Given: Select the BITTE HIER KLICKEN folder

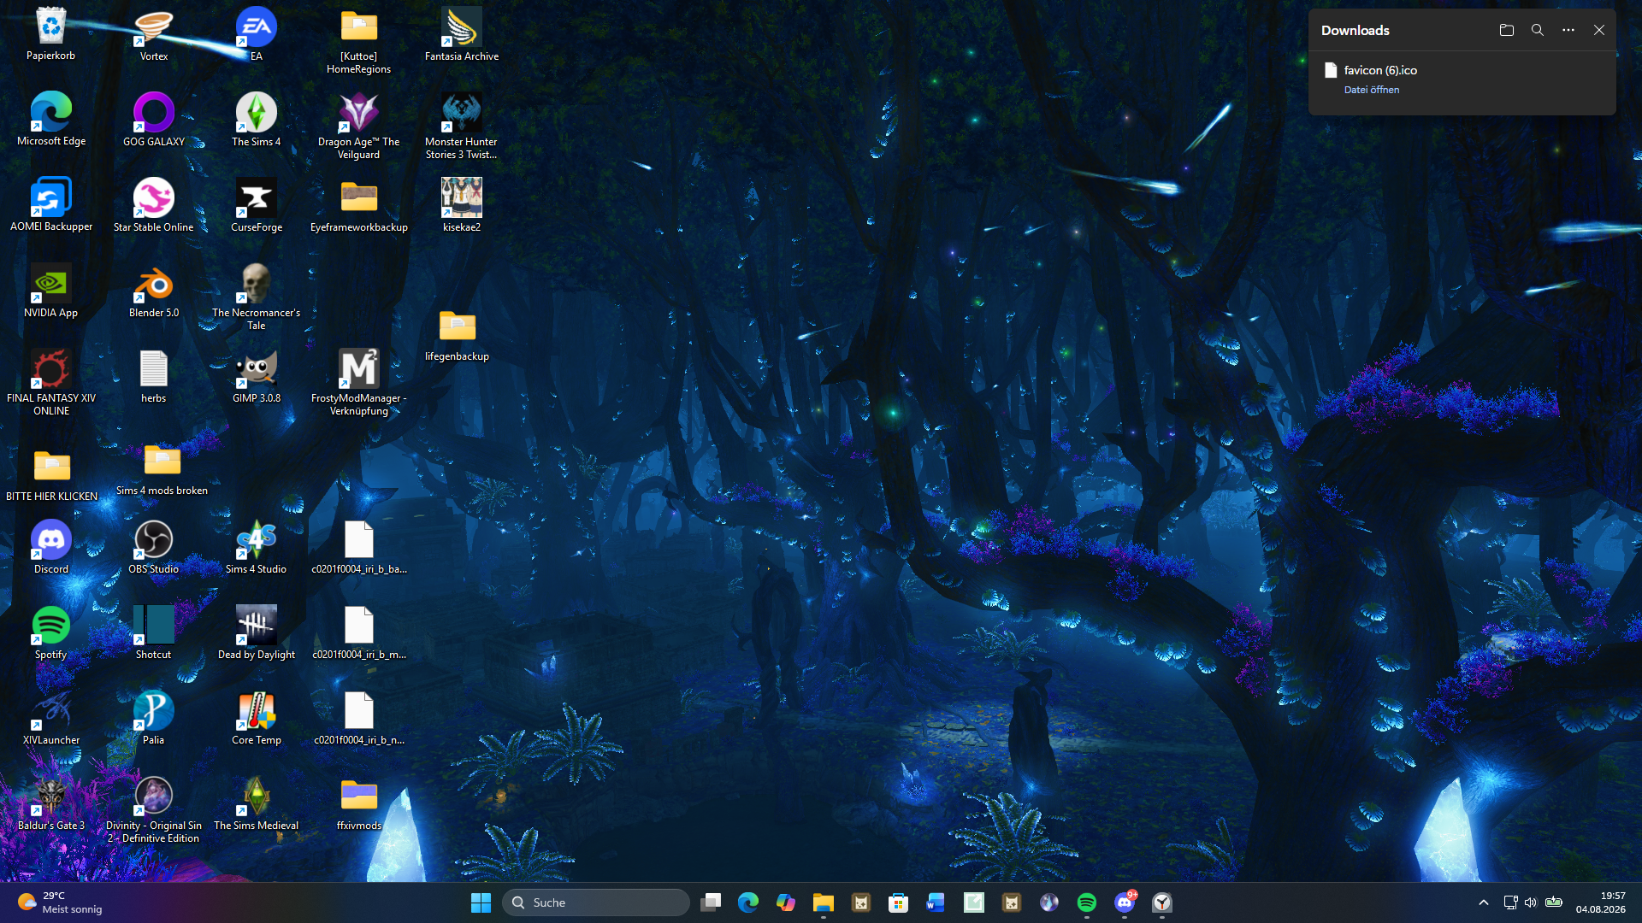Looking at the screenshot, I should [51, 475].
